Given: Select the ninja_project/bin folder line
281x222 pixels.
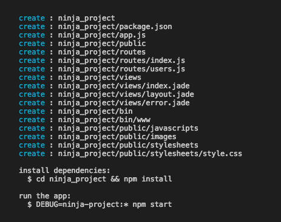Looking at the screenshot, I should (76, 111).
